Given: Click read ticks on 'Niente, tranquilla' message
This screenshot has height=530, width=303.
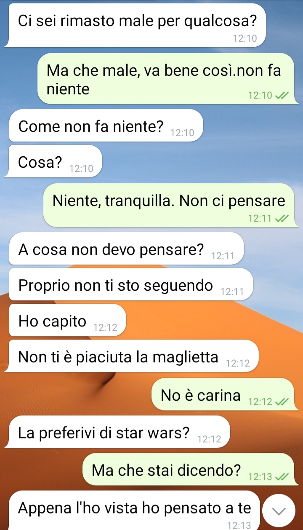Looking at the screenshot, I should tap(282, 218).
